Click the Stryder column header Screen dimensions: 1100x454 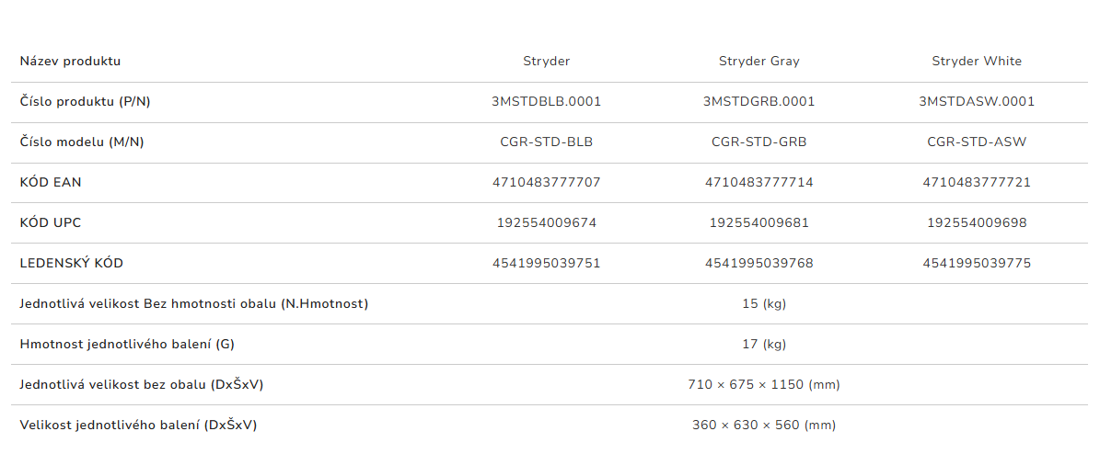coord(546,62)
